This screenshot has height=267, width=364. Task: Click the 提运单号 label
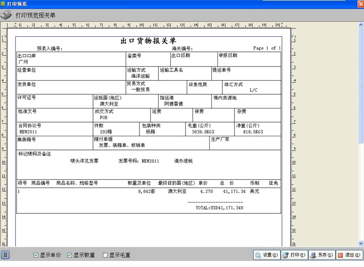[222, 70]
